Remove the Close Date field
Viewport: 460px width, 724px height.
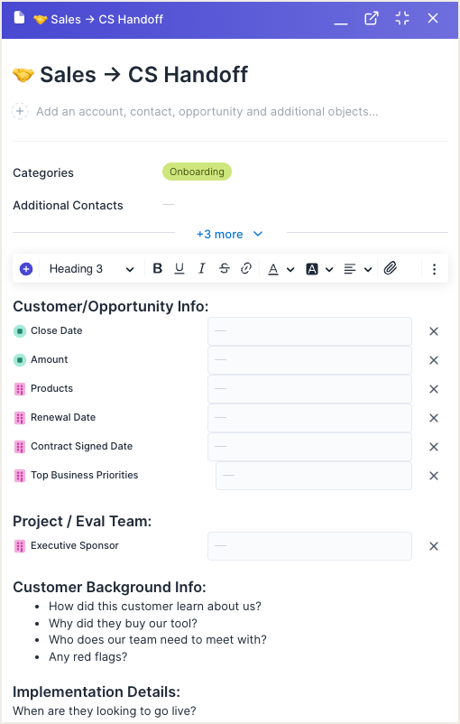coord(434,331)
